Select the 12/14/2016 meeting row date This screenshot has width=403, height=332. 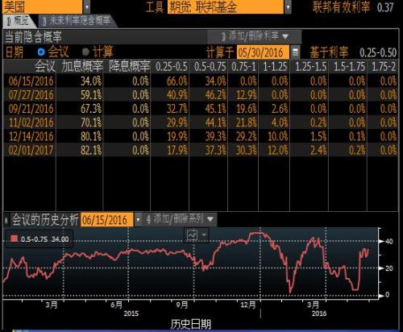click(31, 136)
